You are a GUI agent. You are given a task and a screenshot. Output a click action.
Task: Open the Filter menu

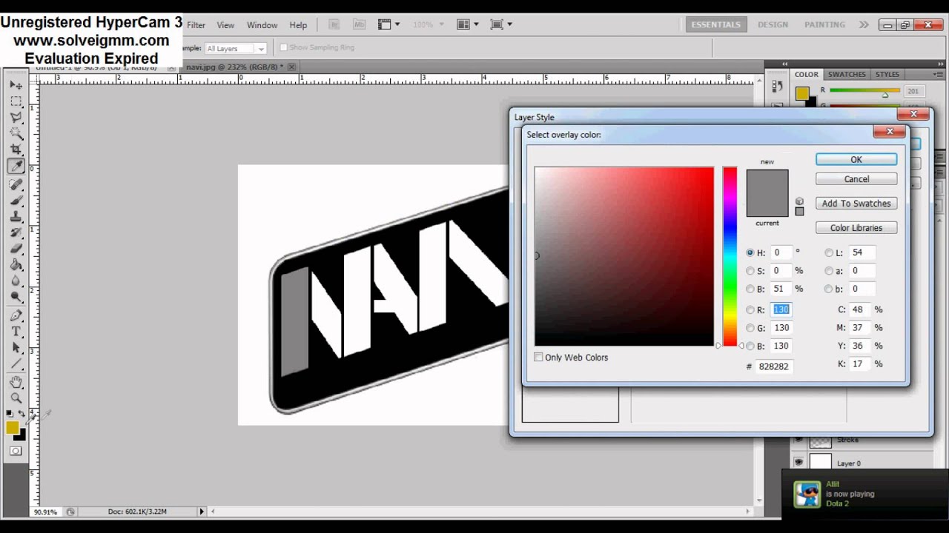point(196,25)
